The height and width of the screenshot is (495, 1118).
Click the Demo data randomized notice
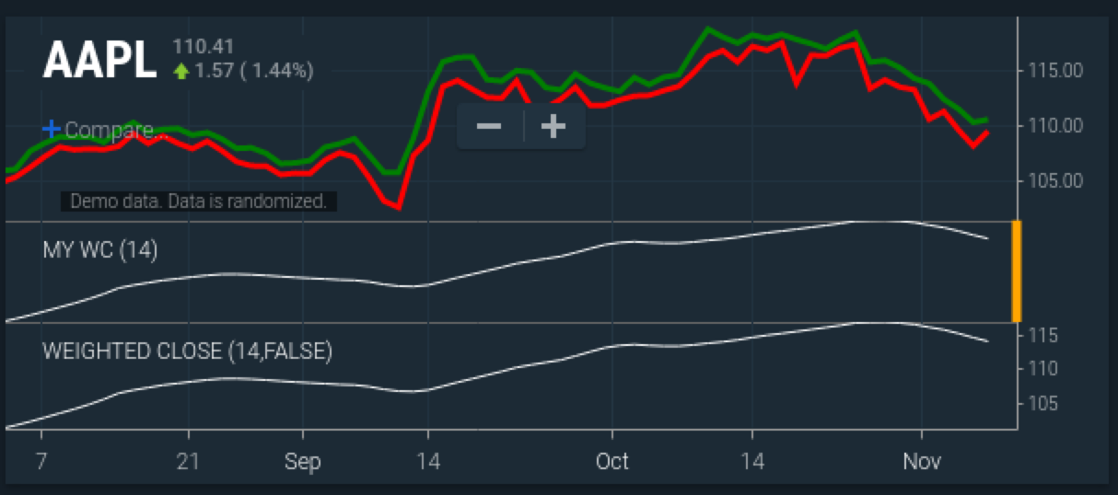(198, 201)
